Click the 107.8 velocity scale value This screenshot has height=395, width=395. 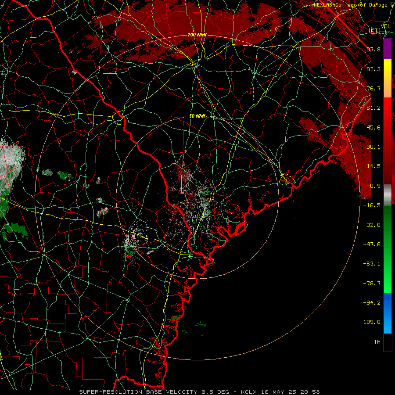(x=372, y=49)
